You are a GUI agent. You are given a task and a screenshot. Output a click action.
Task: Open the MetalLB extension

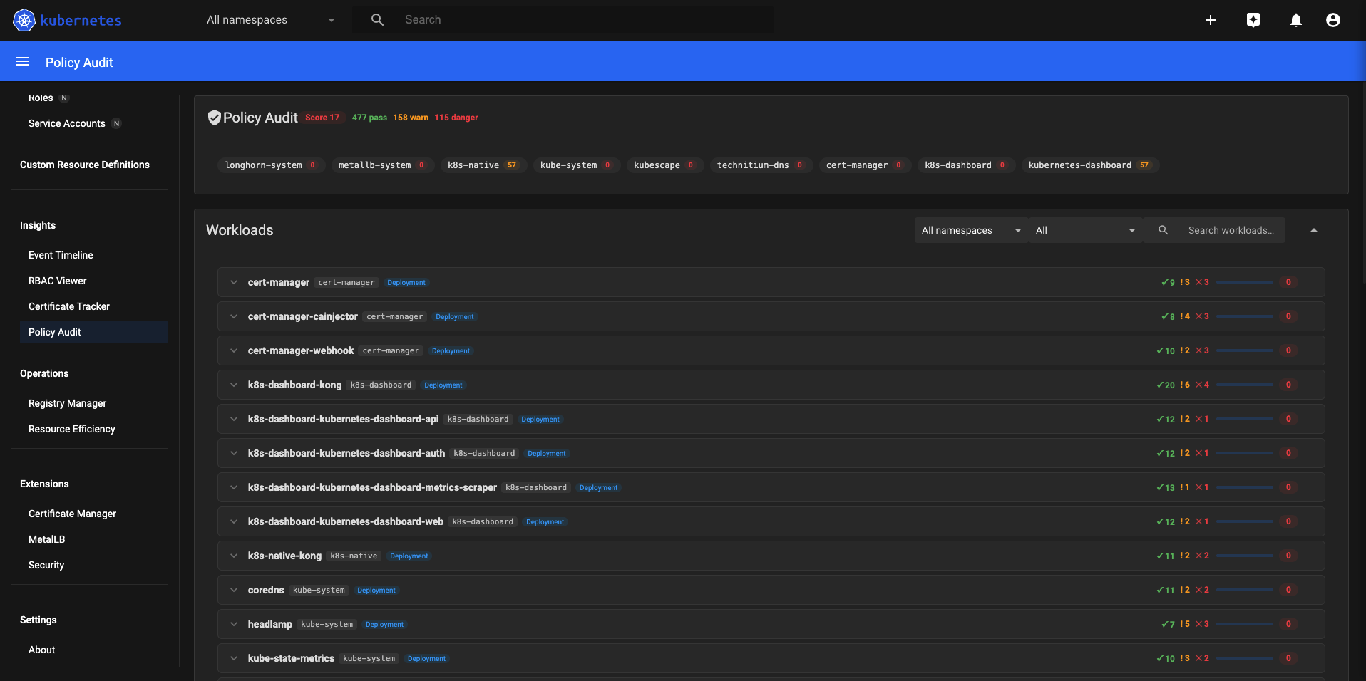[46, 539]
